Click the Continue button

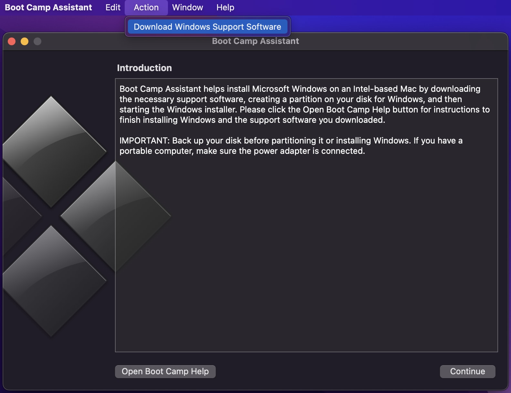tap(467, 371)
